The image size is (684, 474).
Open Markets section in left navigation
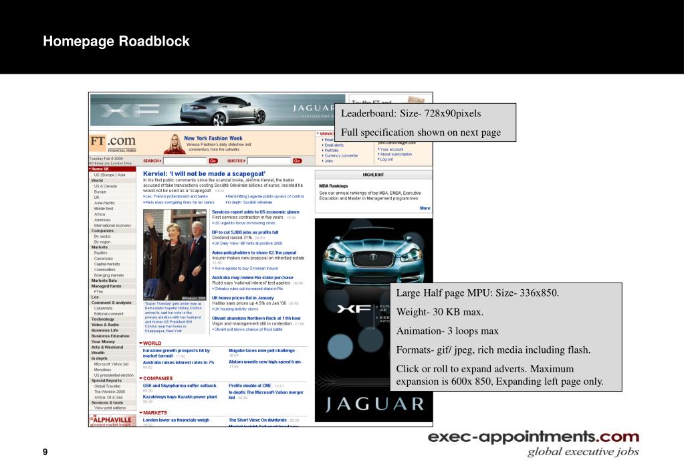100,247
